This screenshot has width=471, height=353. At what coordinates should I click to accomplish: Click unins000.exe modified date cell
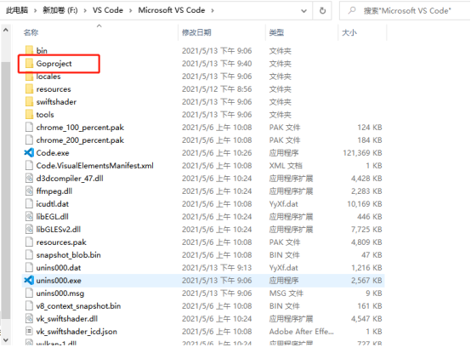(217, 281)
